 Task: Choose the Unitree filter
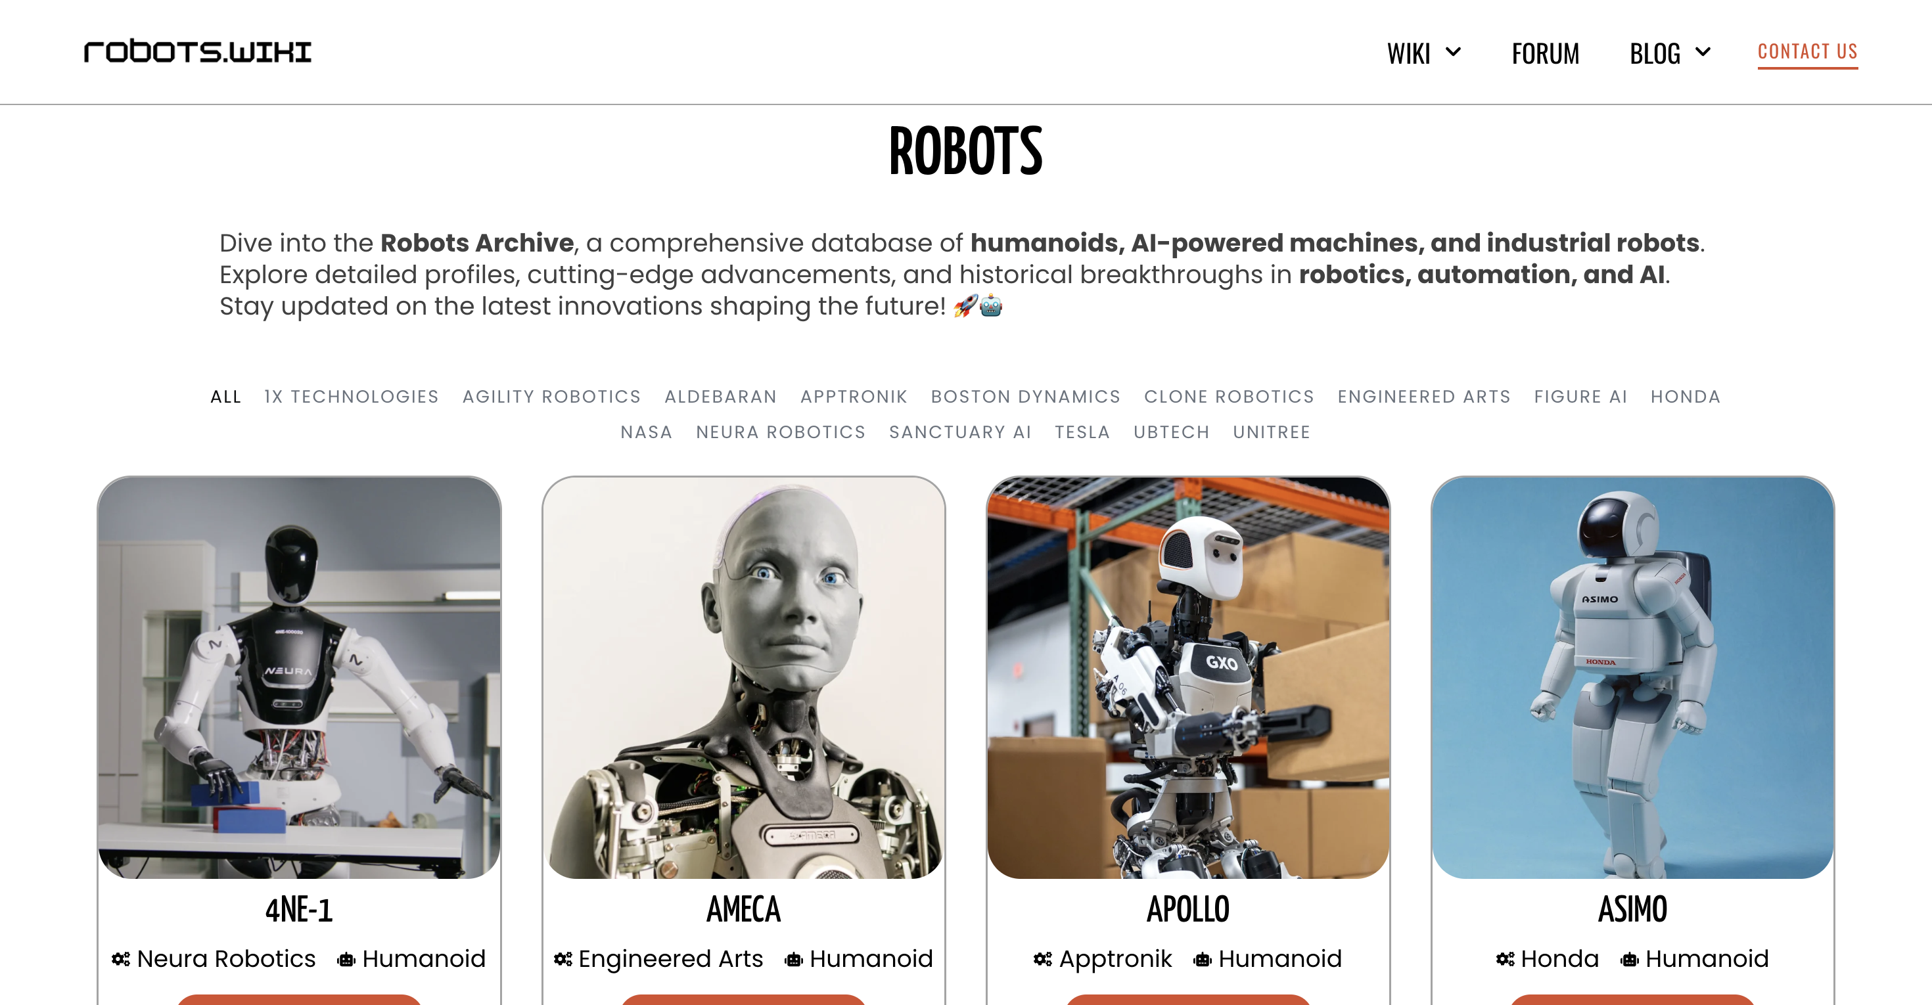1272,432
